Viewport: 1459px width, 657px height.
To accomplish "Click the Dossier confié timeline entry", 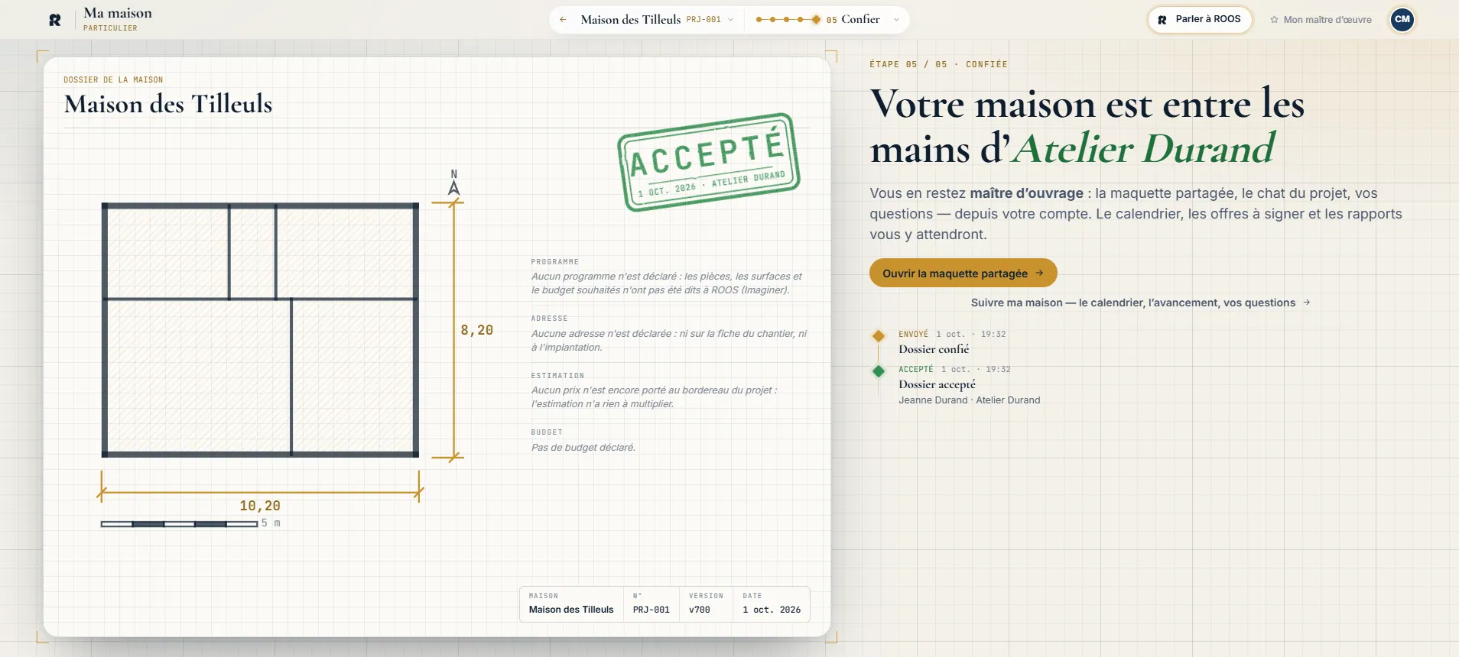I will (934, 349).
